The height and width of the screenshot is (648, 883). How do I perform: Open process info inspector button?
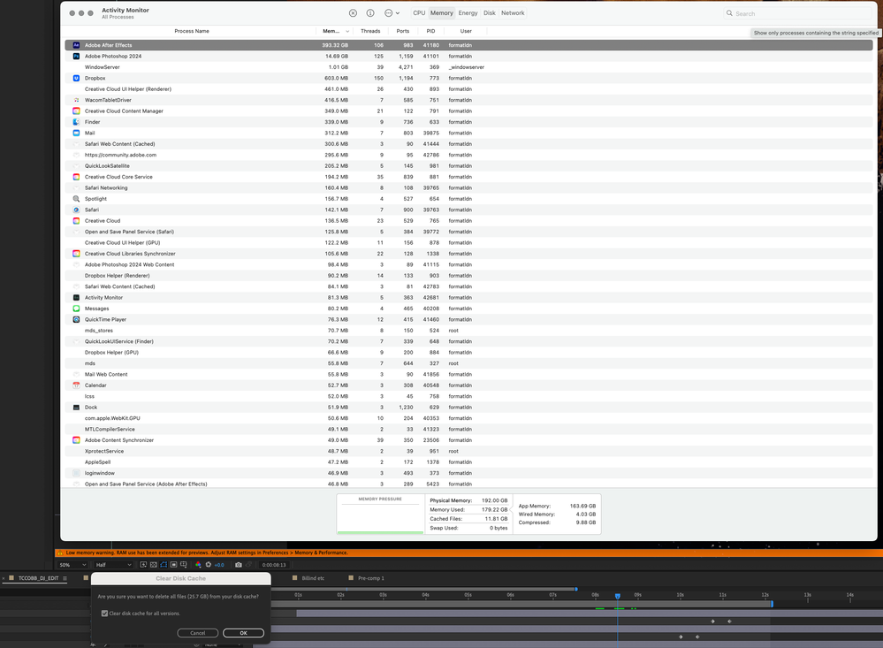370,13
